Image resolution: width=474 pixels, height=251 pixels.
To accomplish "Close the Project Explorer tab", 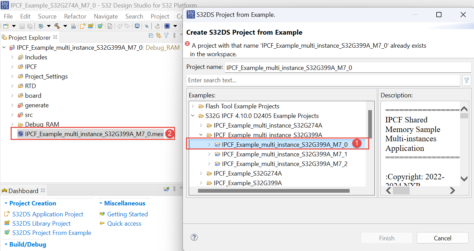I will tap(55, 37).
